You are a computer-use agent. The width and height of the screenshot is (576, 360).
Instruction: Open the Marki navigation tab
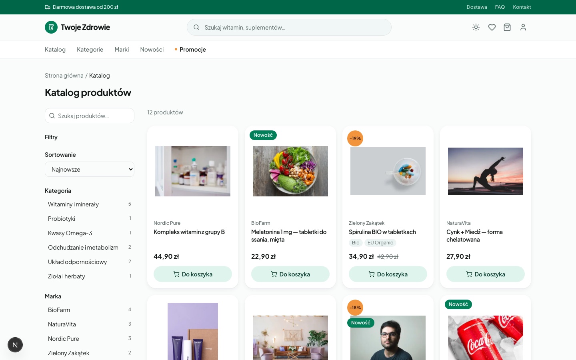tap(122, 49)
